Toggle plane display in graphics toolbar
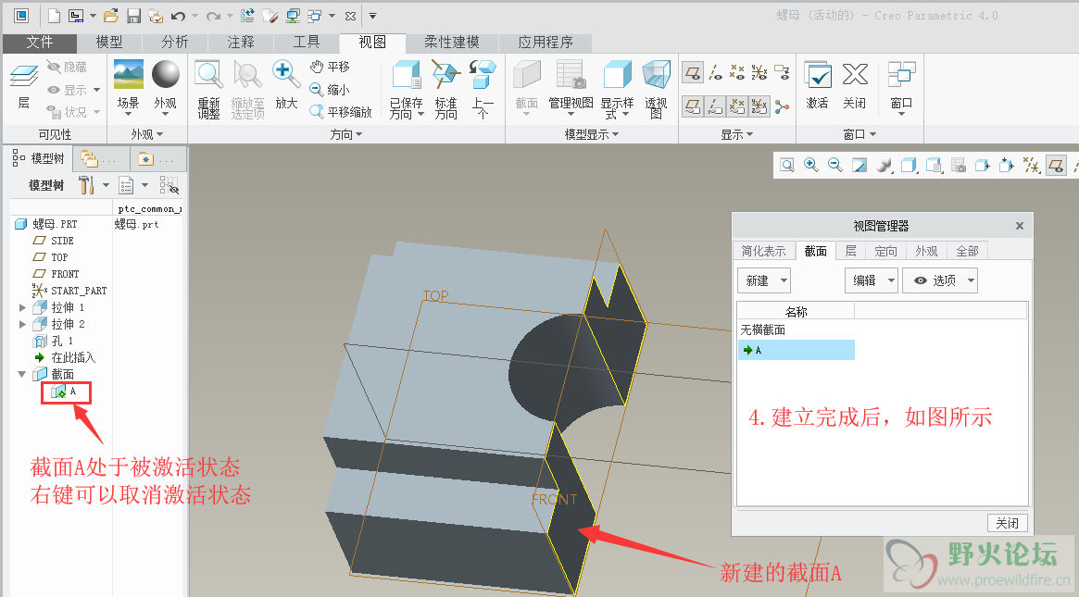Screen dimensions: 1079x597 [x=1056, y=165]
